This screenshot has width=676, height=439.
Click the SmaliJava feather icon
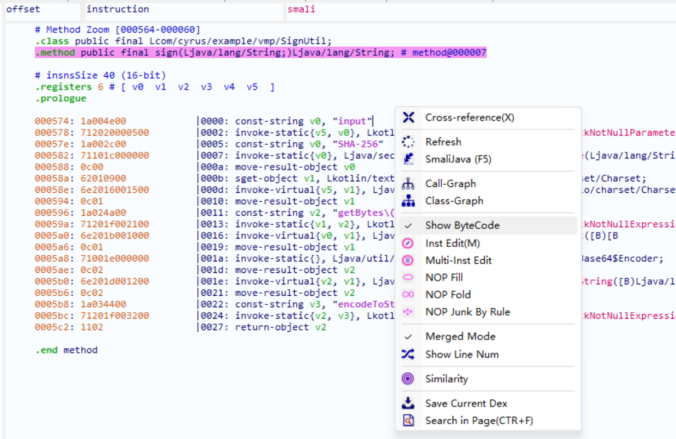pos(408,159)
